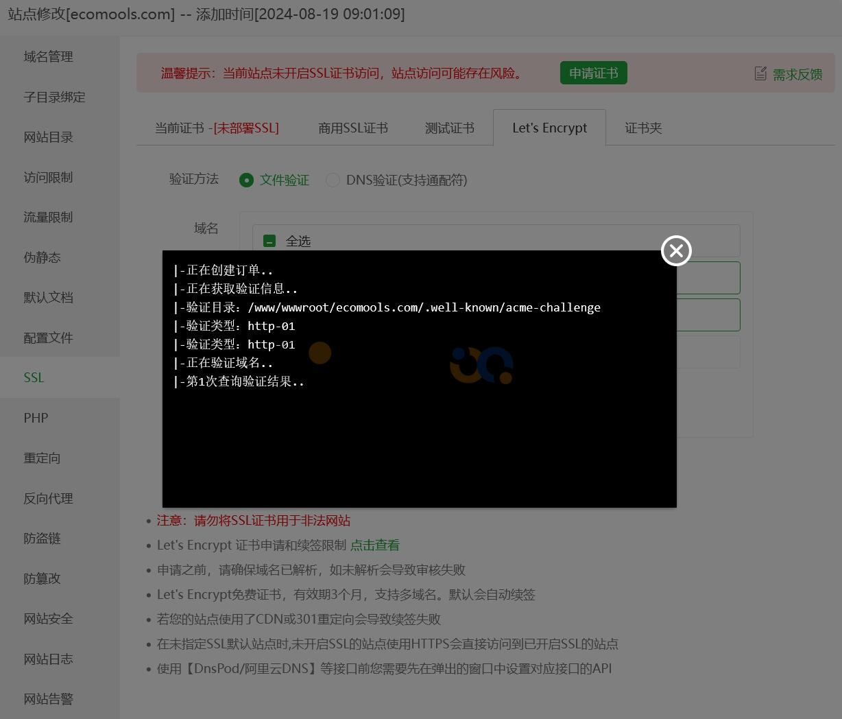This screenshot has width=842, height=719.
Task: Open 访问限制 sidebar item
Action: (x=48, y=177)
